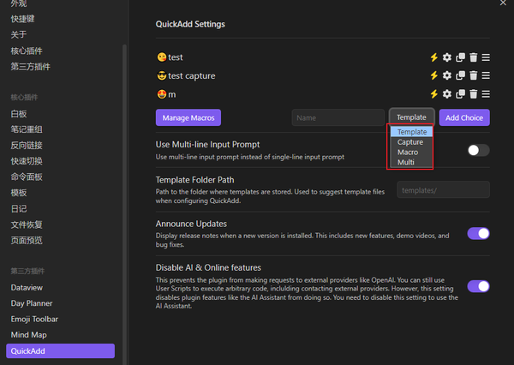514x365 pixels.
Task: Configure the test capture choice via gear
Action: pyautogui.click(x=446, y=75)
